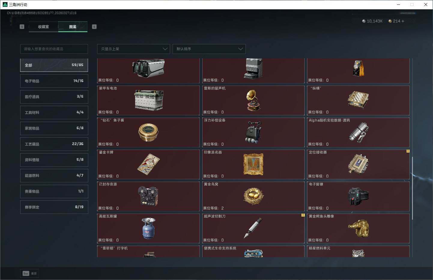Click the "纵横" chessboard item icon
433x280 pixels.
[358, 100]
